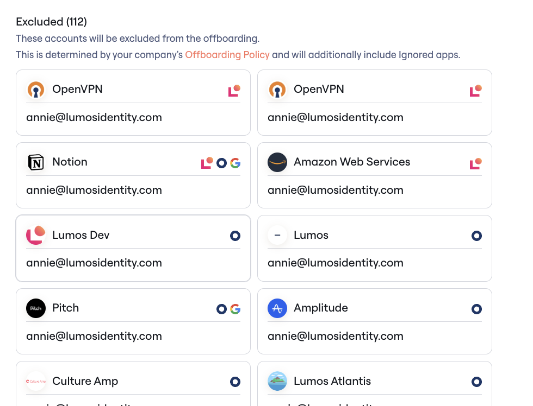Click the "Excluded (112)" heading
The height and width of the screenshot is (406, 533).
(x=51, y=22)
